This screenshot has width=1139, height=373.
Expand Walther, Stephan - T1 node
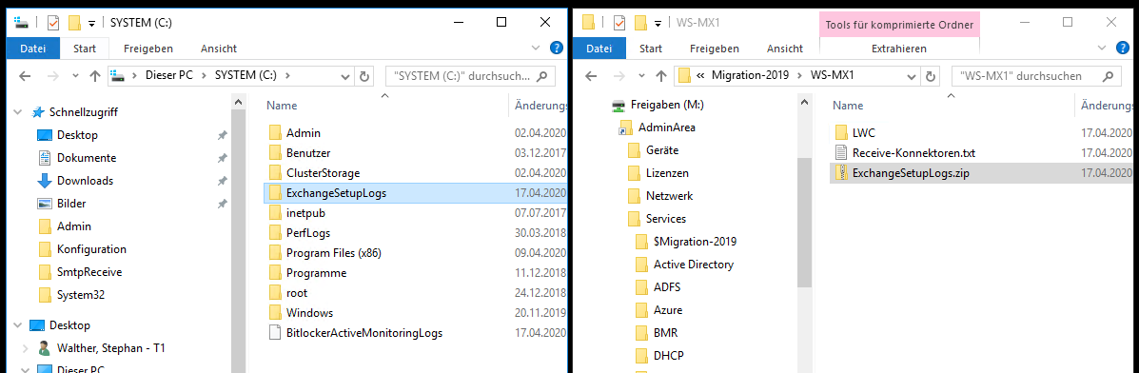coord(27,348)
